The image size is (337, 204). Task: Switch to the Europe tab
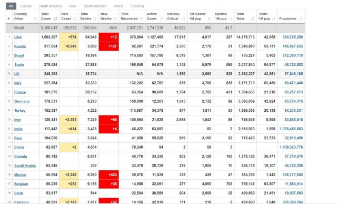click(26, 6)
